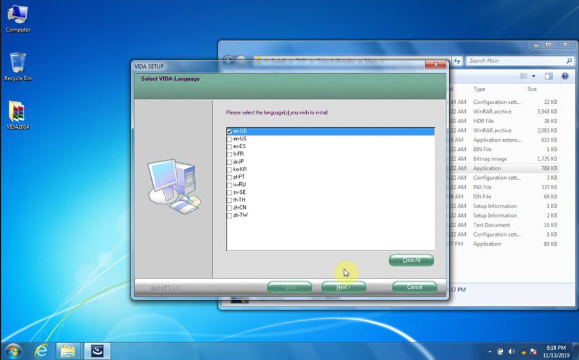
Task: Open Windows Explorer from the taskbar
Action: [x=68, y=350]
